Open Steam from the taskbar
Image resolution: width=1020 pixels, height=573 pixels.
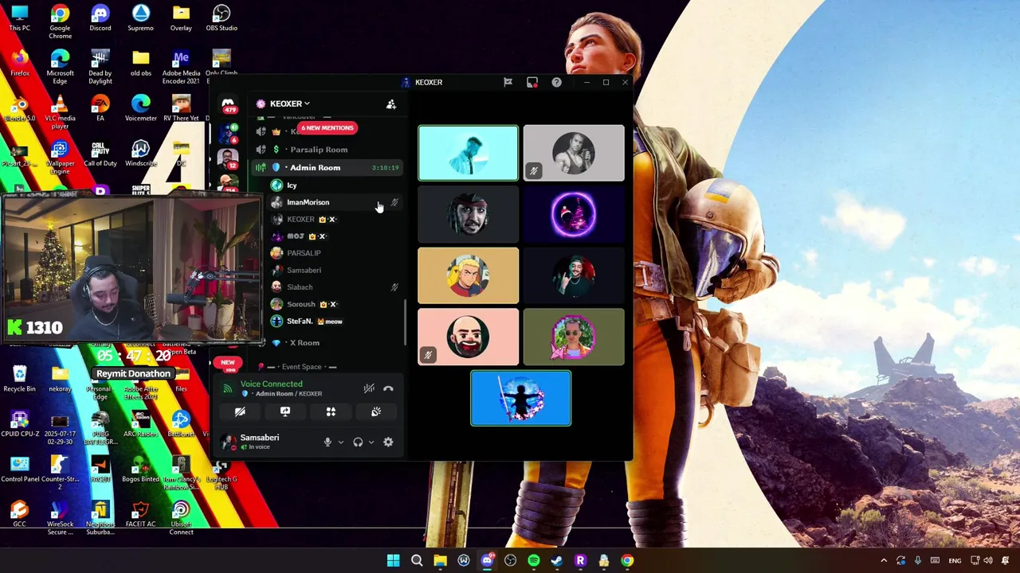556,561
